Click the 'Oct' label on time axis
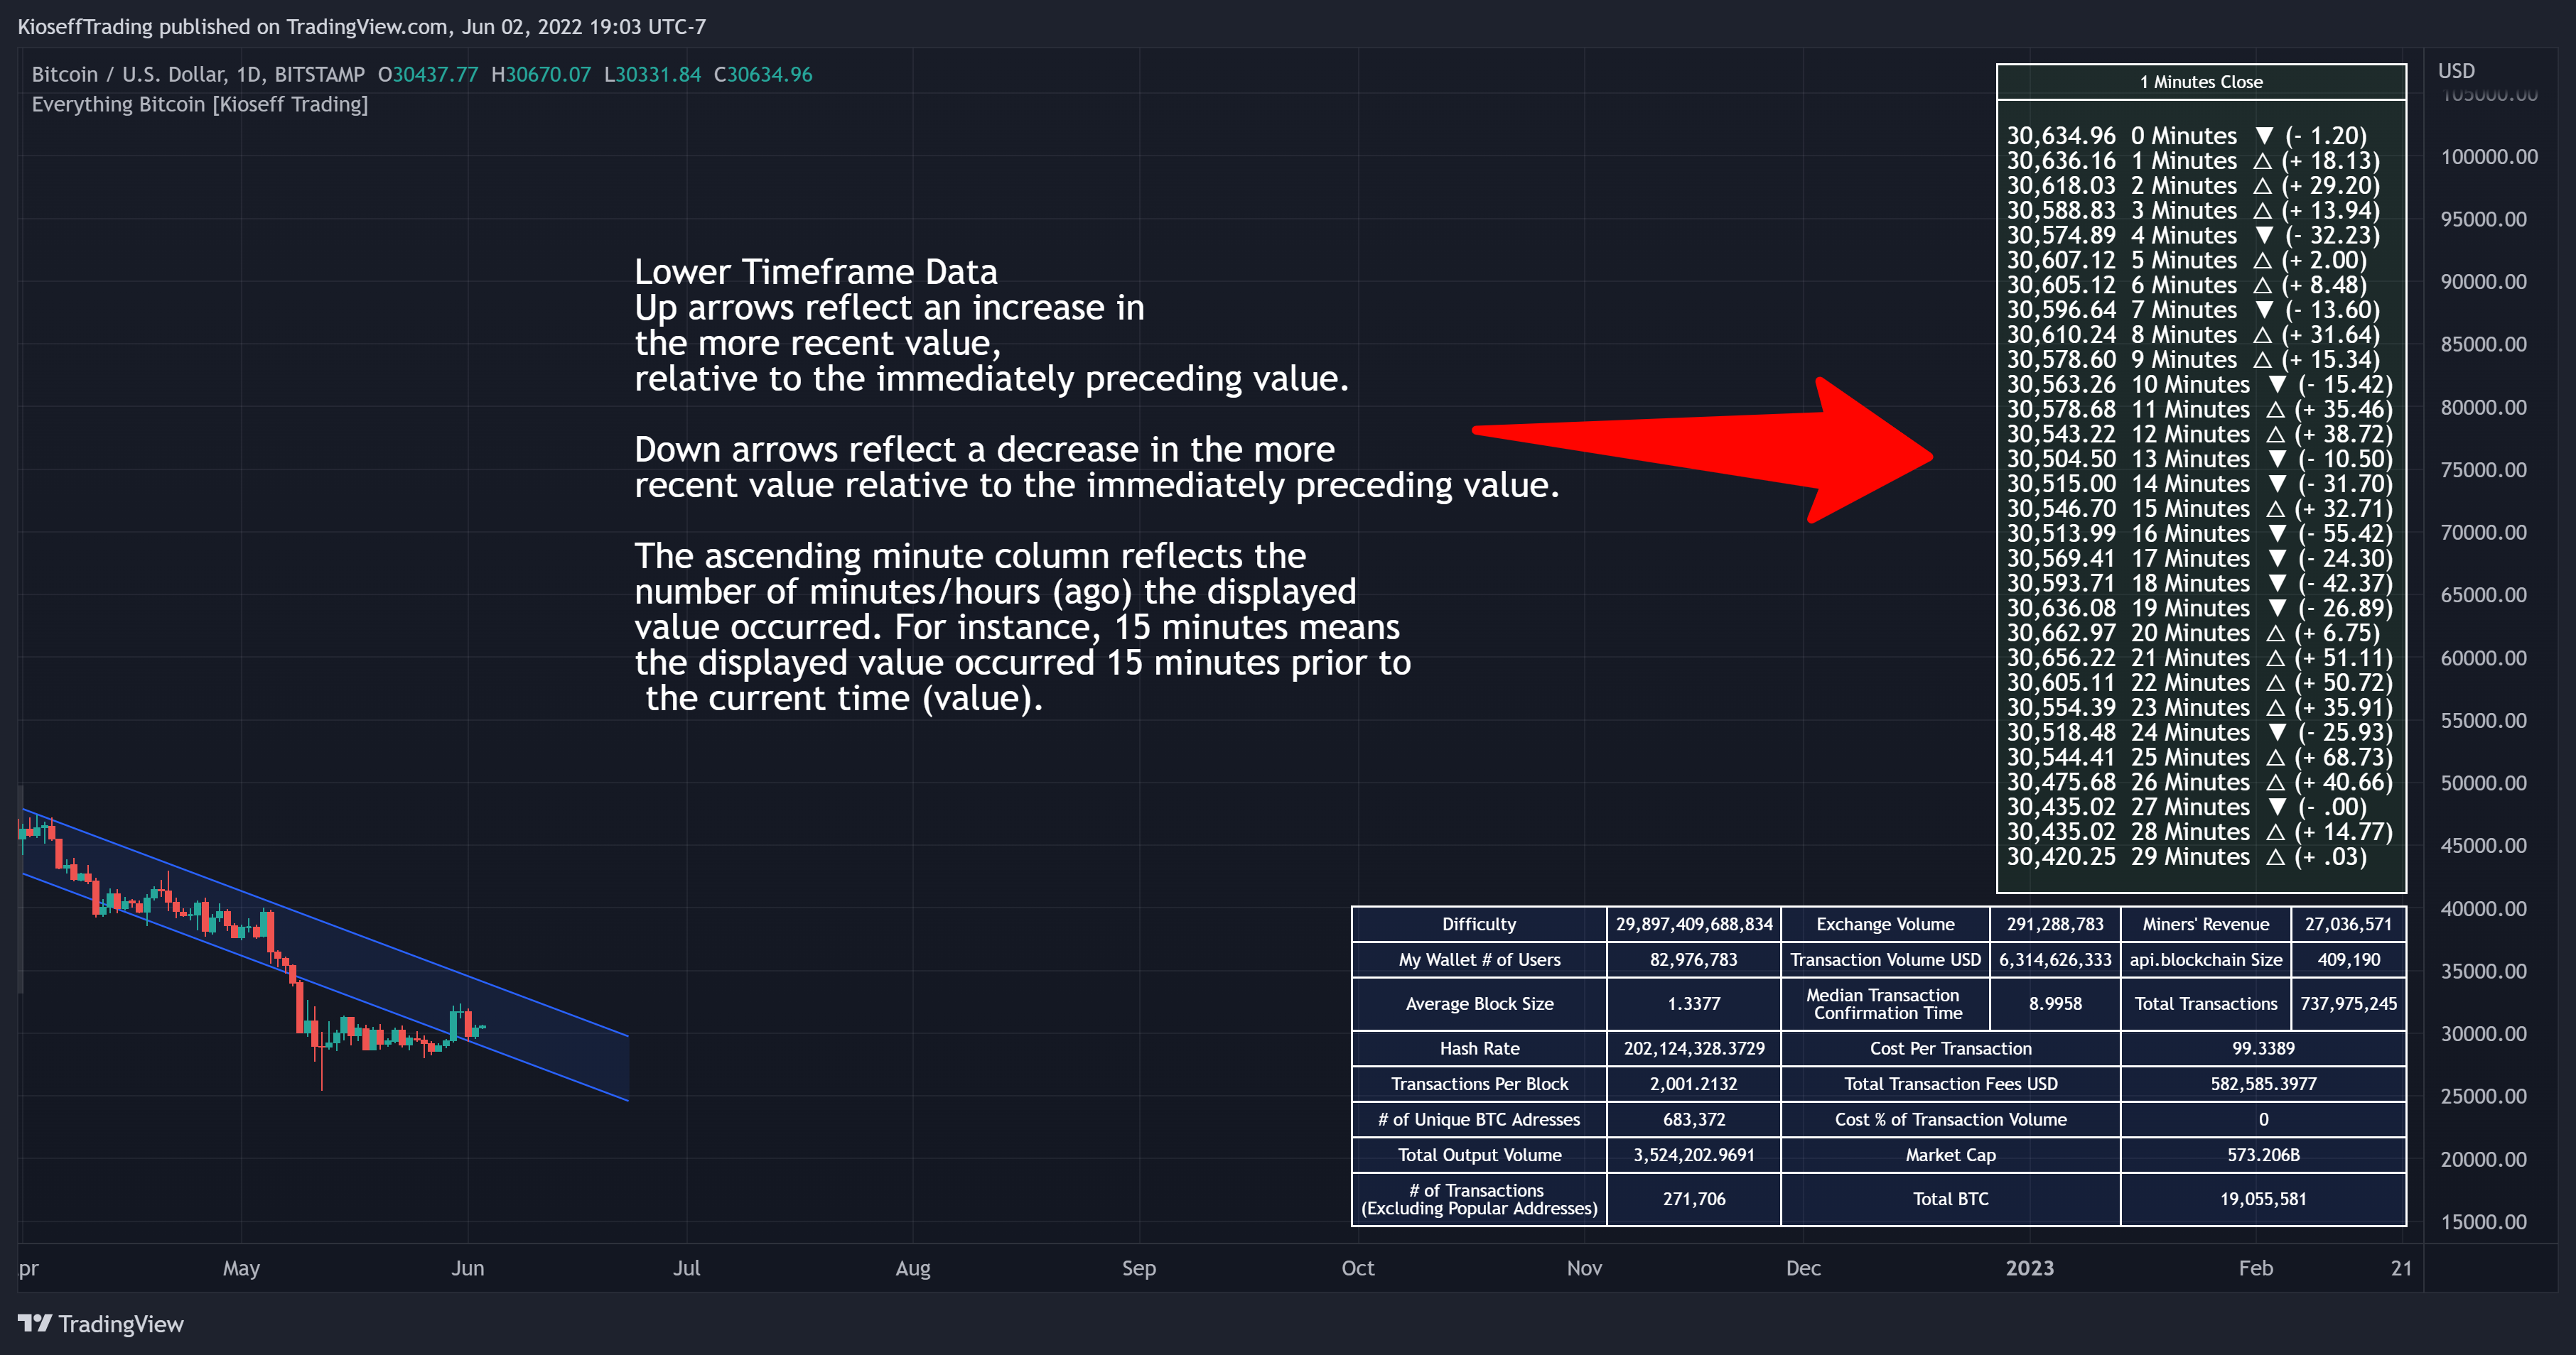Image resolution: width=2576 pixels, height=1355 pixels. click(1357, 1268)
